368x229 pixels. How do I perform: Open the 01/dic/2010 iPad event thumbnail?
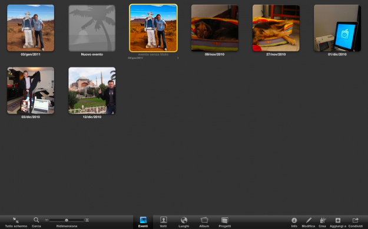coord(337,28)
